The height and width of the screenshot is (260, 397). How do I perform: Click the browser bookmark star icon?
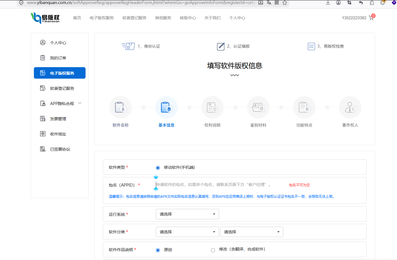(285, 3)
